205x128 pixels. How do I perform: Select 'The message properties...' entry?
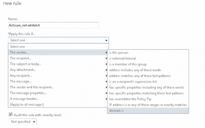pyautogui.click(x=58, y=93)
